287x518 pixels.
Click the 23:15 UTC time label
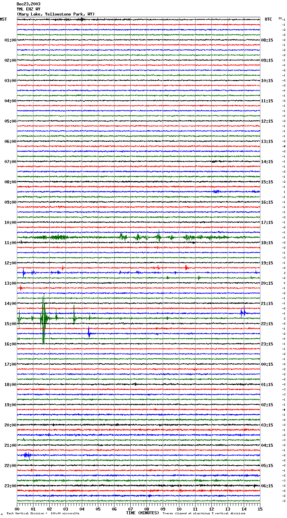267,344
